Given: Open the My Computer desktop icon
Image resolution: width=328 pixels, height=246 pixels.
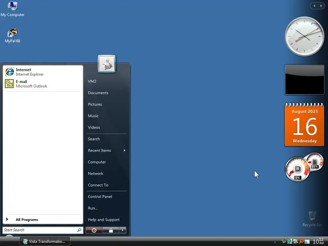Looking at the screenshot, I should 12,9.
